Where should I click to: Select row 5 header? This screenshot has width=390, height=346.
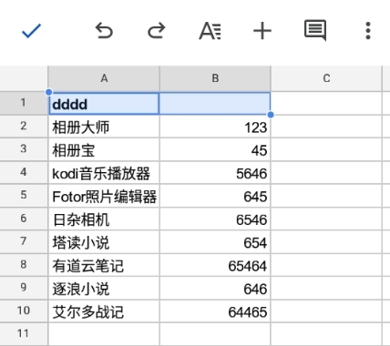tap(24, 196)
